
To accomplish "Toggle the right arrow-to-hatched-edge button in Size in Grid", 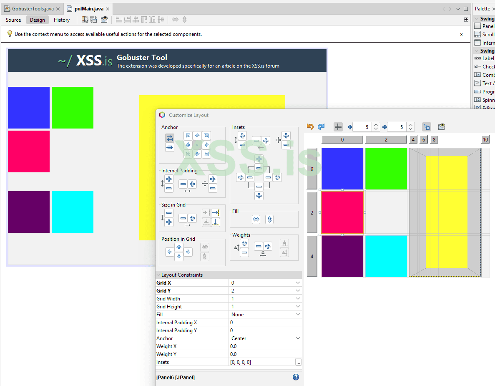I will coord(216,213).
